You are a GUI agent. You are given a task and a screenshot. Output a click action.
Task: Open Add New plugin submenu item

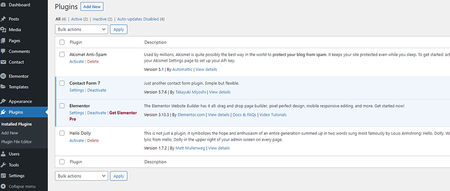pos(10,133)
